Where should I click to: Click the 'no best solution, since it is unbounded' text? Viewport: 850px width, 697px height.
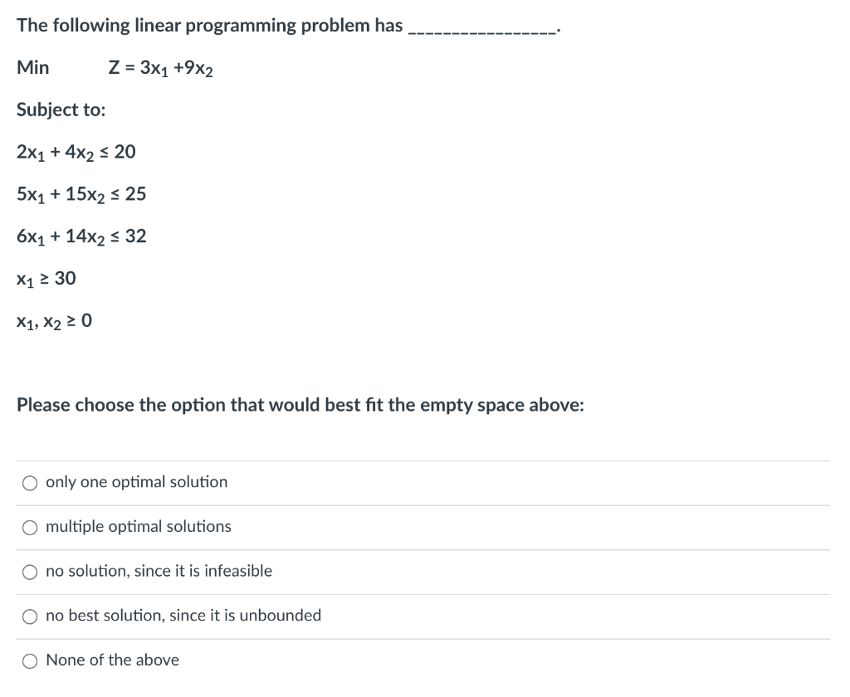point(183,616)
